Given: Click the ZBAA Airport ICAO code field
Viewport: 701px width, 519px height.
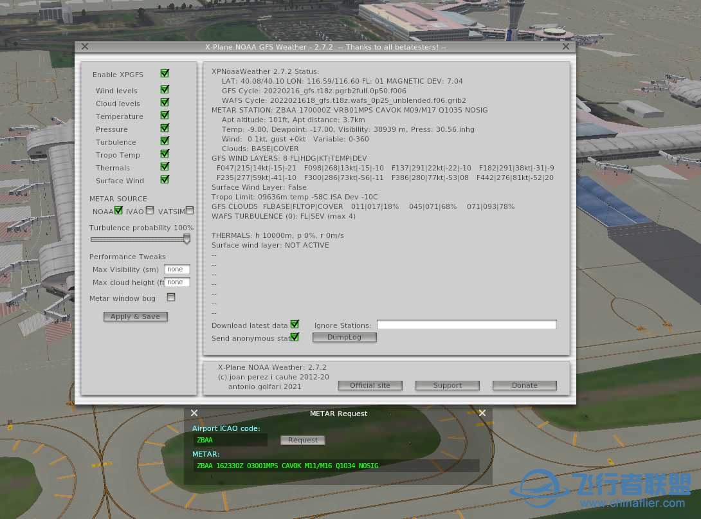Looking at the screenshot, I should pyautogui.click(x=230, y=440).
